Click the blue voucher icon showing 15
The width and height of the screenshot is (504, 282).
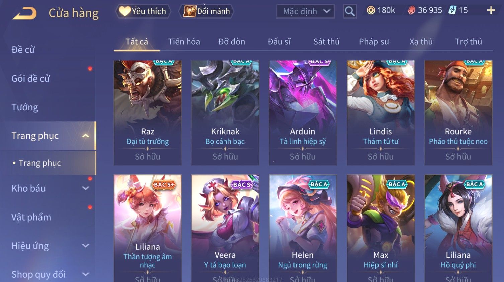point(452,10)
